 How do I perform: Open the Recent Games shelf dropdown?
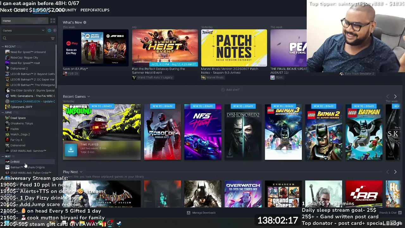coord(89,97)
